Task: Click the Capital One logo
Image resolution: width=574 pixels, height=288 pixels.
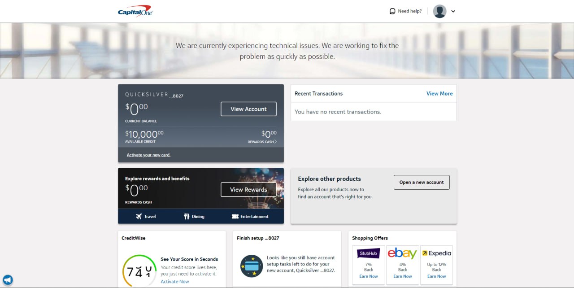Action: tap(135, 11)
